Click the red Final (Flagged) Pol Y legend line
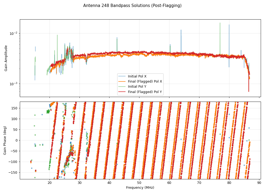The width and height of the screenshot is (265, 193). (122, 92)
